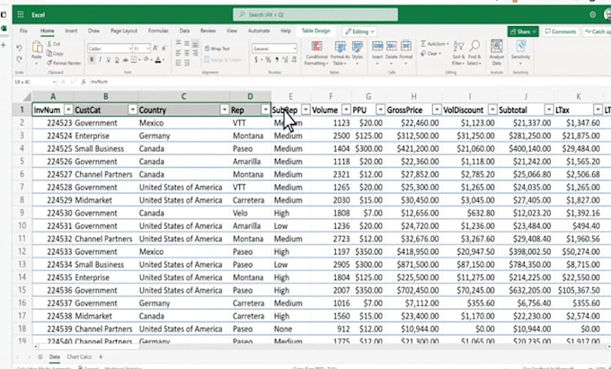Viewport: 611px width, 369px height.
Task: Increase decimal places
Action: [285, 59]
